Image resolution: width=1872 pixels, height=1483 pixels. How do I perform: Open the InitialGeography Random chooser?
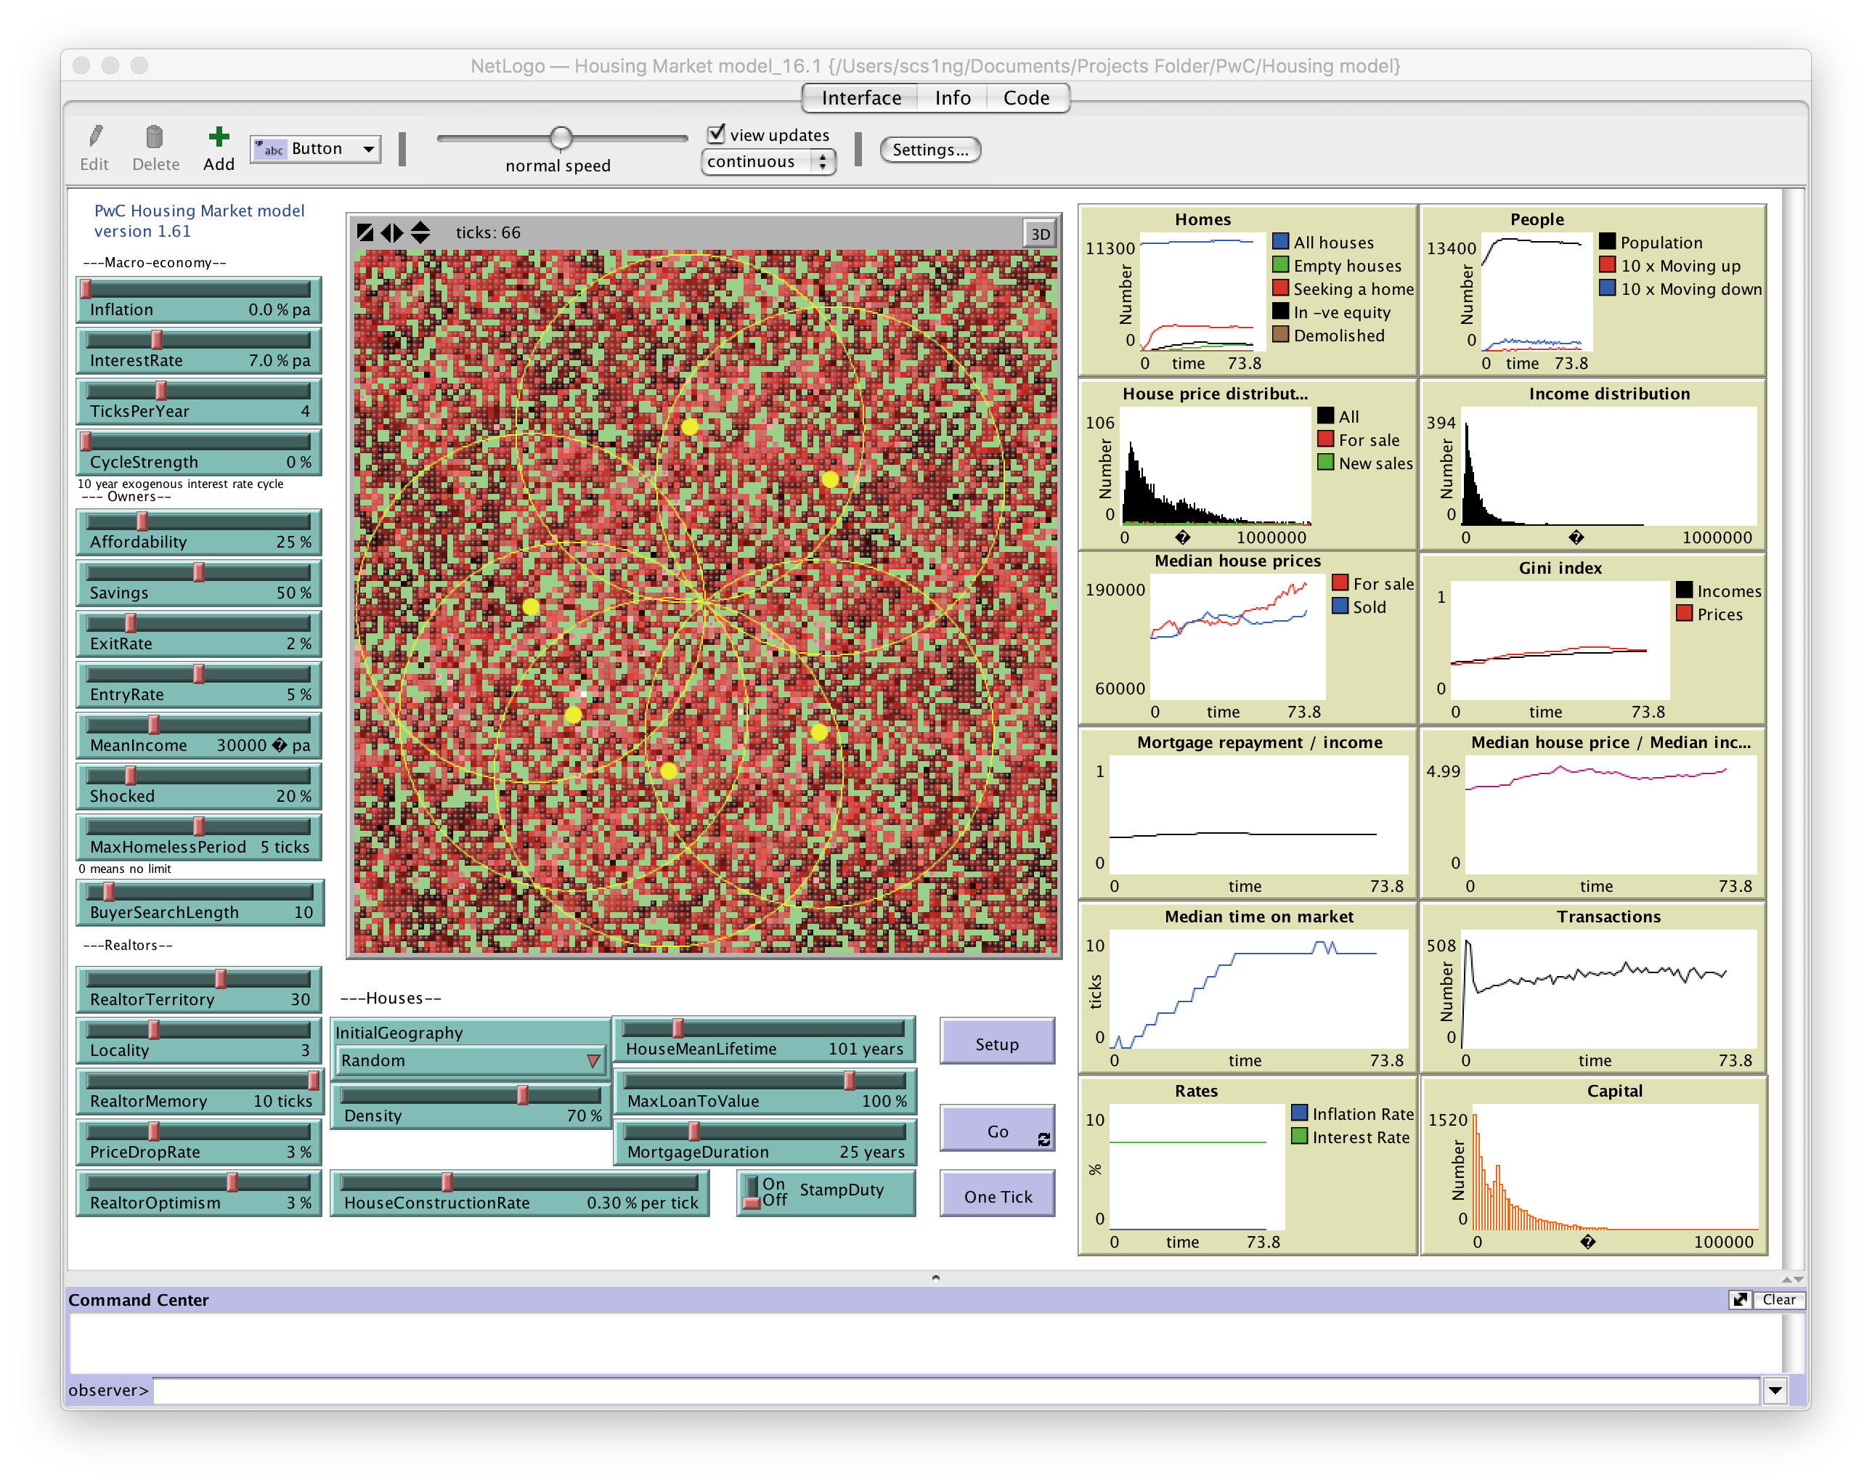click(471, 1060)
